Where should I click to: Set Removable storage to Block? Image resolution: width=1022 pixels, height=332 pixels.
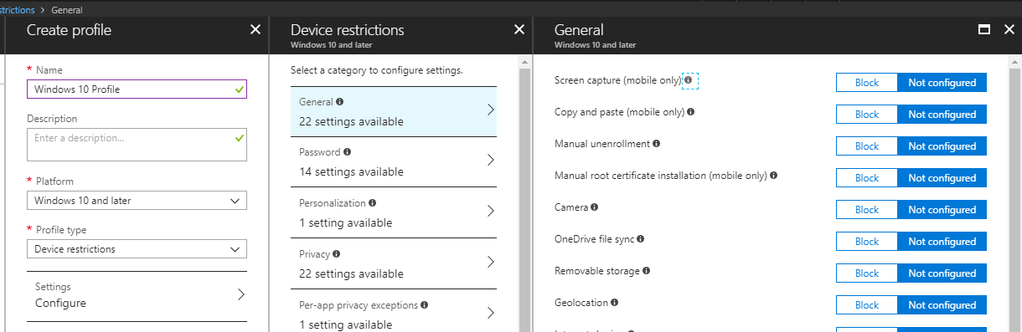click(867, 273)
